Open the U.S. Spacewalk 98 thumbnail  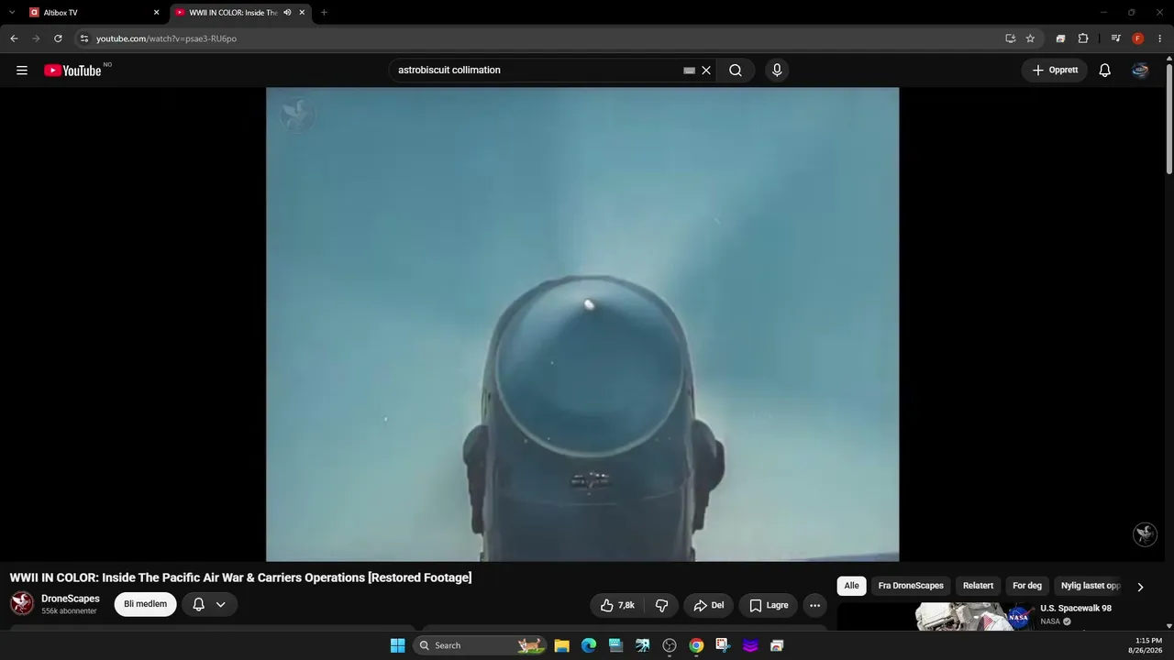pos(936,616)
